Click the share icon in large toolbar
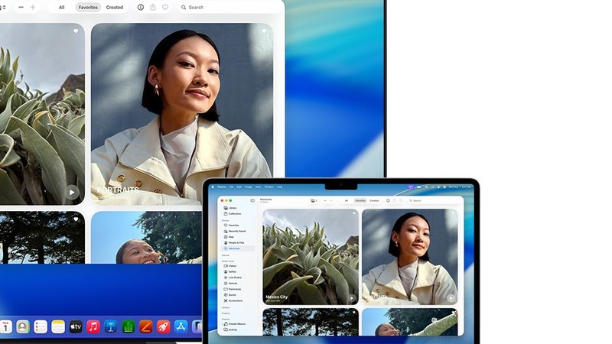This screenshot has height=344, width=612. [153, 7]
